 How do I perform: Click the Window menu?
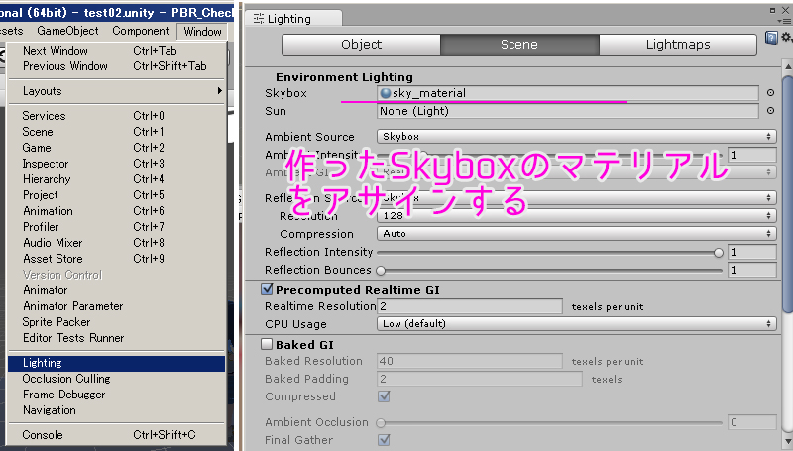coord(202,32)
